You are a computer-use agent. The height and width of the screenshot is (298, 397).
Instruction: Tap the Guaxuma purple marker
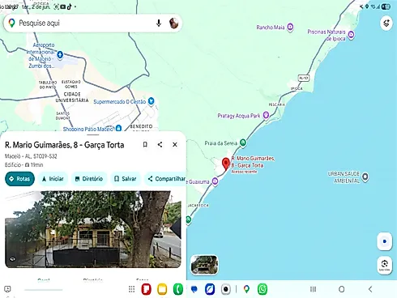point(216,181)
